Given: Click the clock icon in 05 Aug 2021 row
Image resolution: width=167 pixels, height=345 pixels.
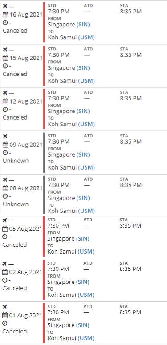Looking at the screenshot, I should click(4, 237).
